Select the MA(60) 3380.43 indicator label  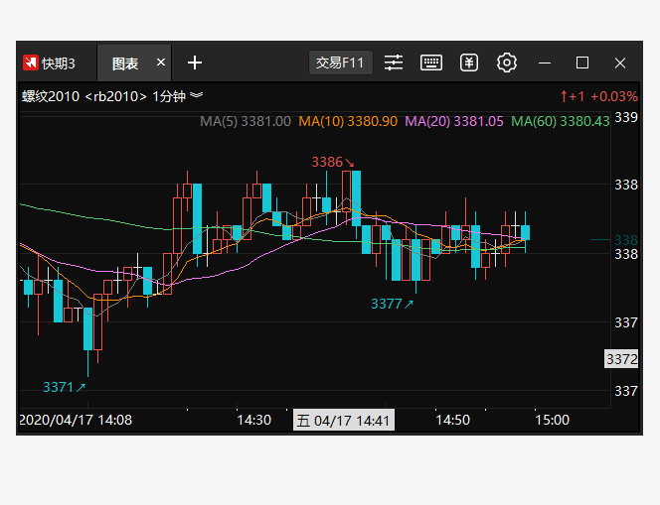[x=561, y=122]
